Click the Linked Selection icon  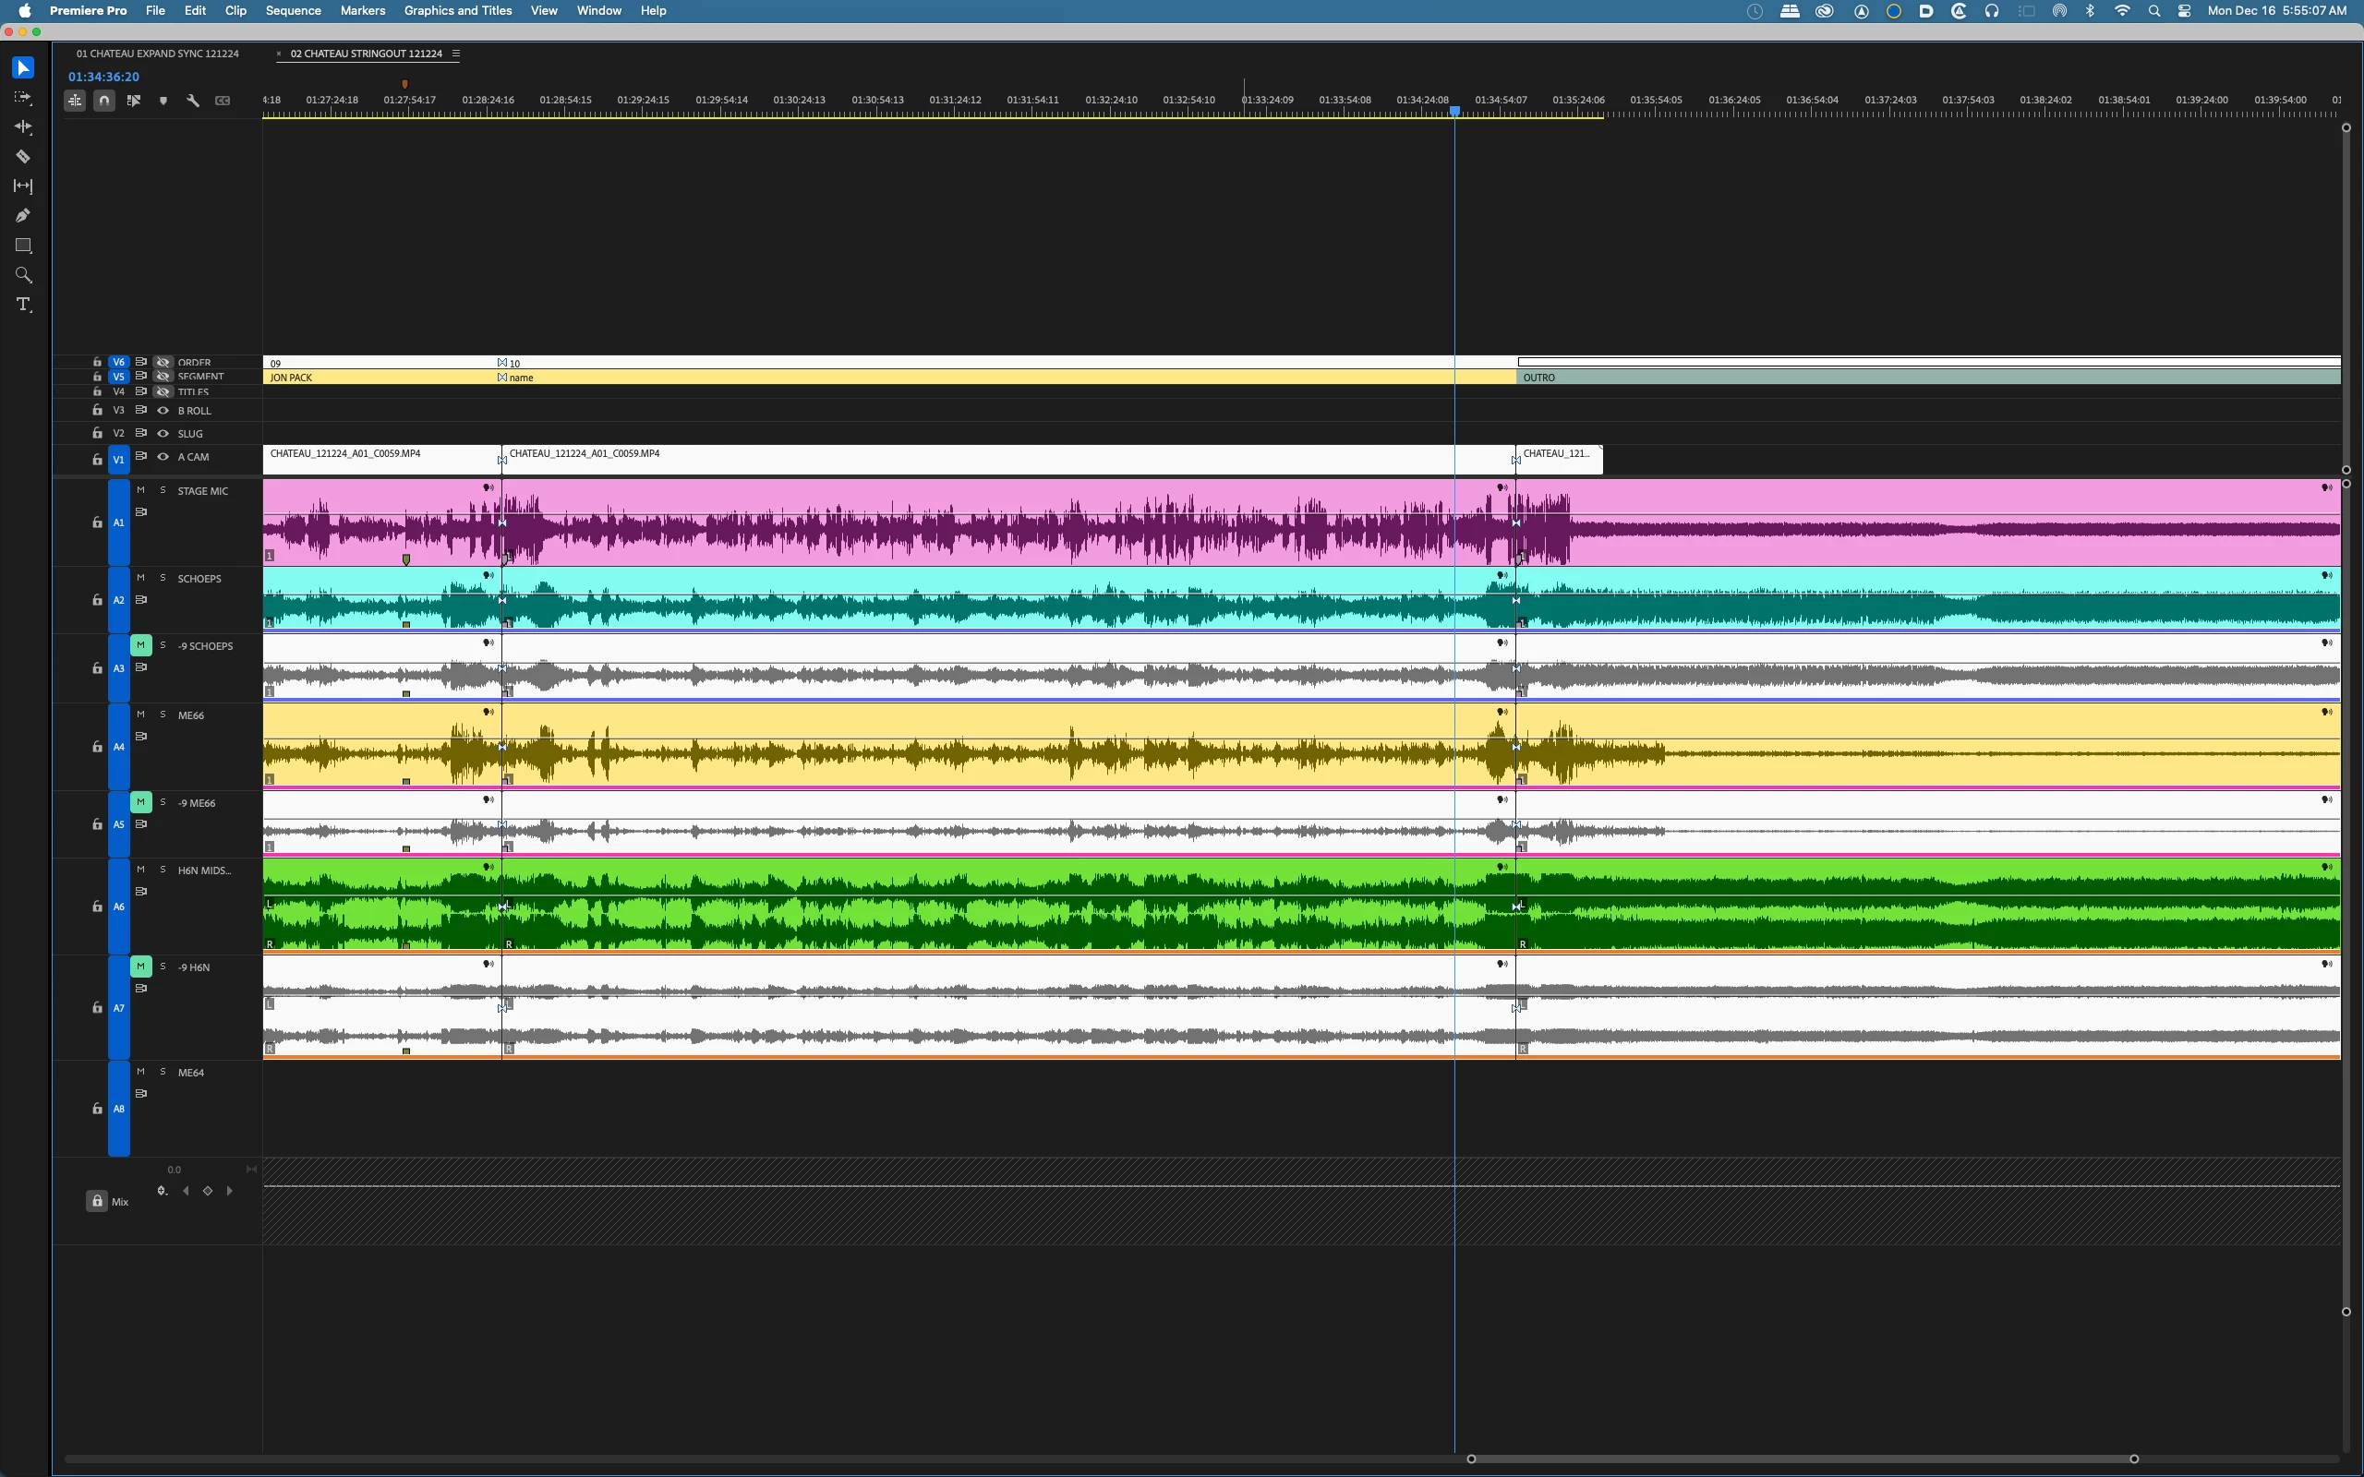point(134,101)
